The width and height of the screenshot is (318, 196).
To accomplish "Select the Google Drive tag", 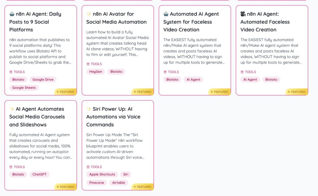I will 43,80.
